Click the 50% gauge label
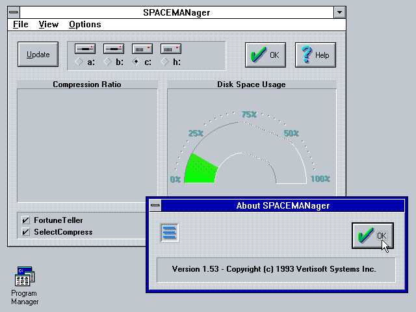The height and width of the screenshot is (312, 416). coord(291,133)
